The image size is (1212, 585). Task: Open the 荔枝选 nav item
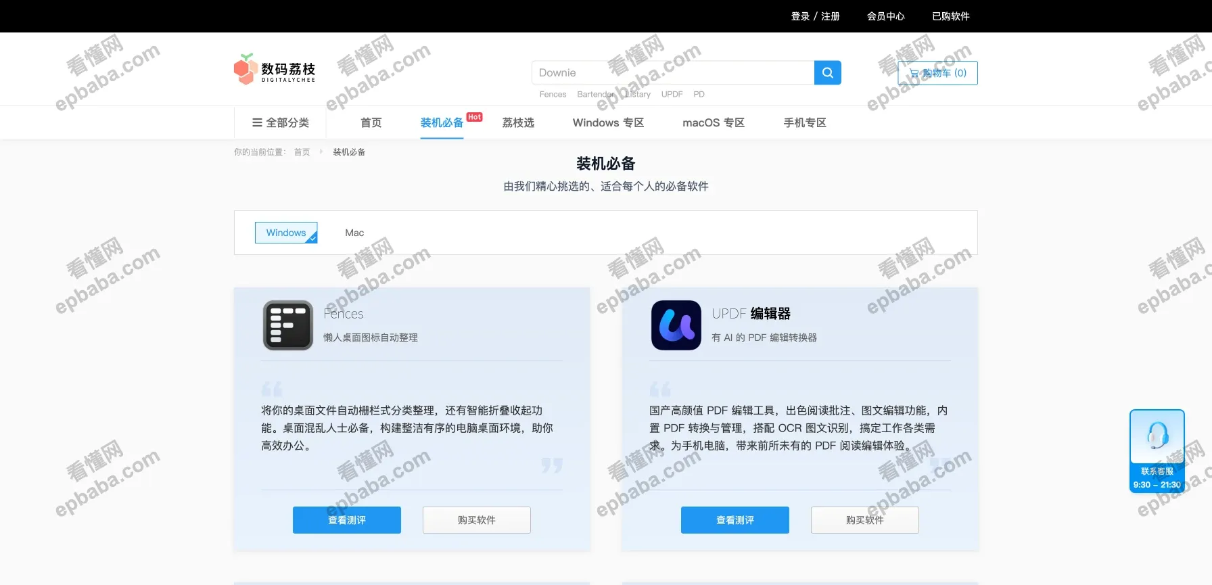518,122
